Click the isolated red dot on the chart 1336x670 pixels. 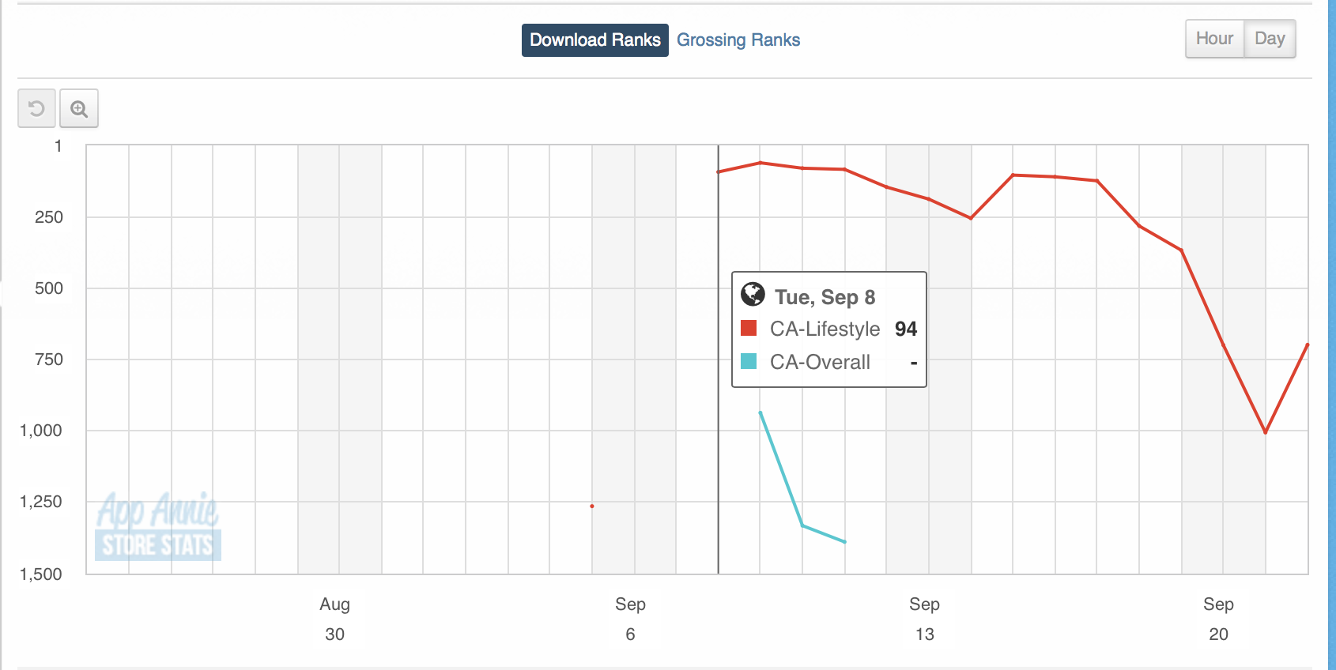pyautogui.click(x=592, y=506)
